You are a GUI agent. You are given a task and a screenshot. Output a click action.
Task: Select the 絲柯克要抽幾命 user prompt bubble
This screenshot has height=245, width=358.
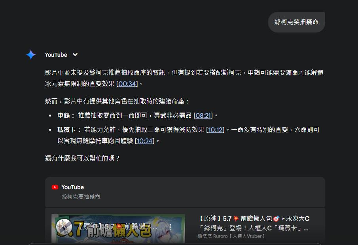(x=296, y=22)
